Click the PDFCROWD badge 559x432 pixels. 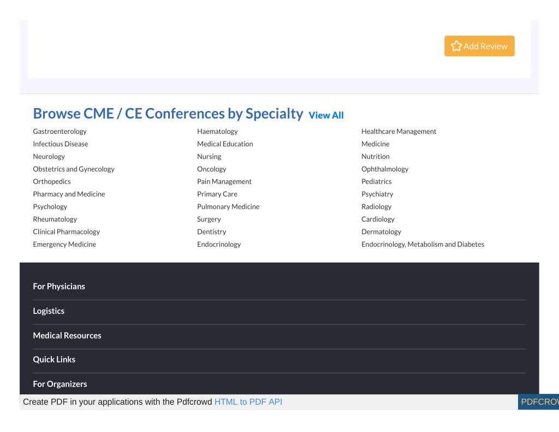click(538, 402)
